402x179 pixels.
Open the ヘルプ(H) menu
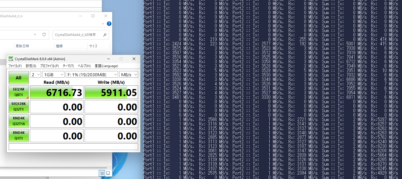click(x=84, y=66)
